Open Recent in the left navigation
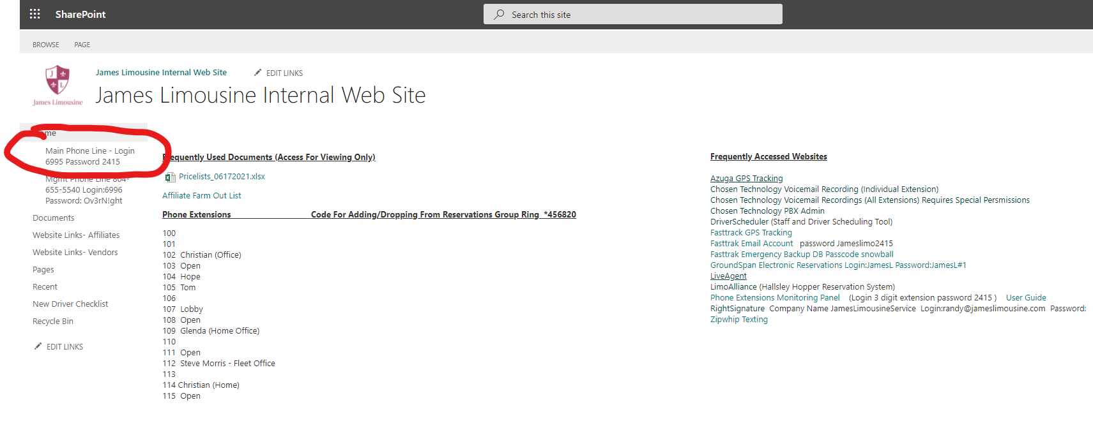 (45, 287)
